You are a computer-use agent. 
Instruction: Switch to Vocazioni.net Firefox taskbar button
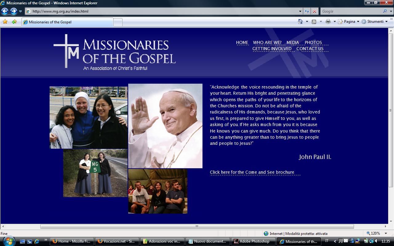tap(117, 241)
